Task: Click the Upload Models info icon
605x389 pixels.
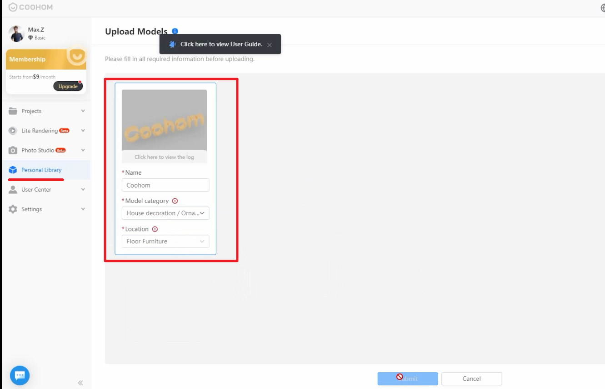Action: (175, 31)
